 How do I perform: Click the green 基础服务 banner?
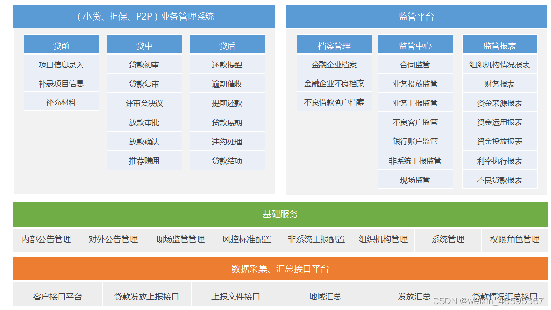point(281,214)
